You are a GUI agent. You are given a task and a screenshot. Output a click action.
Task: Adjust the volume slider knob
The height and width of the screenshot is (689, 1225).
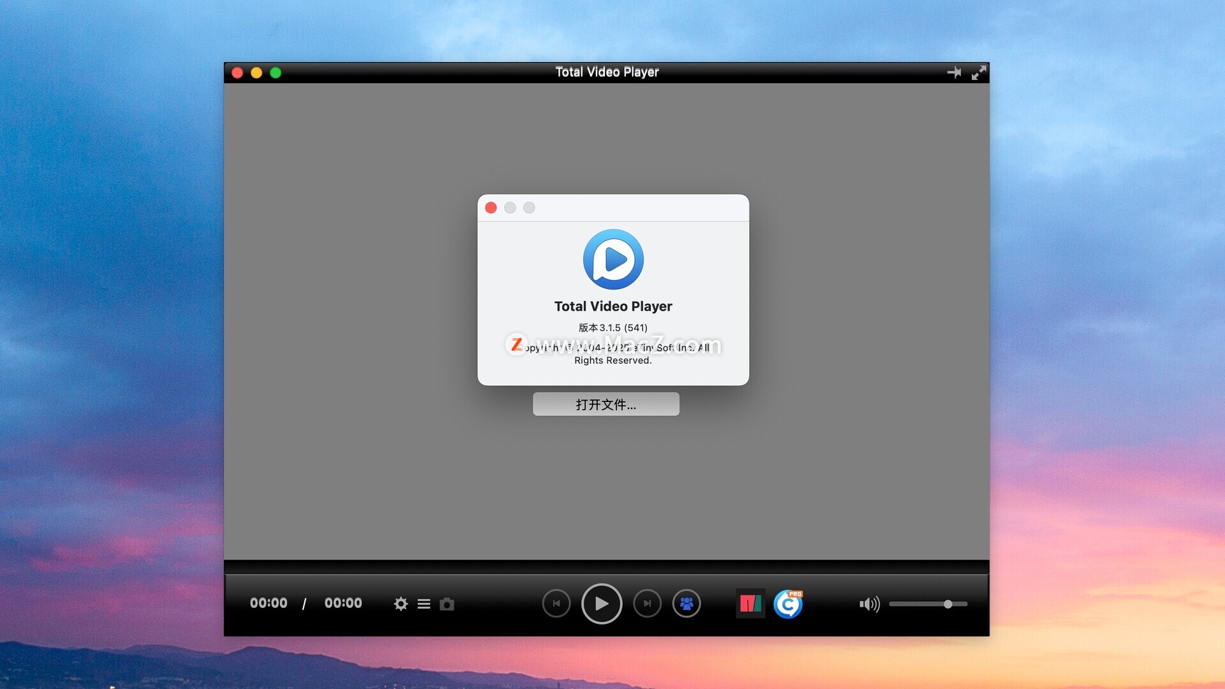[948, 604]
